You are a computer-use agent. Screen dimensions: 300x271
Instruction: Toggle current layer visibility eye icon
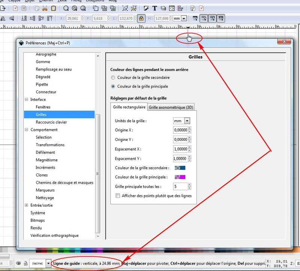point(18,264)
